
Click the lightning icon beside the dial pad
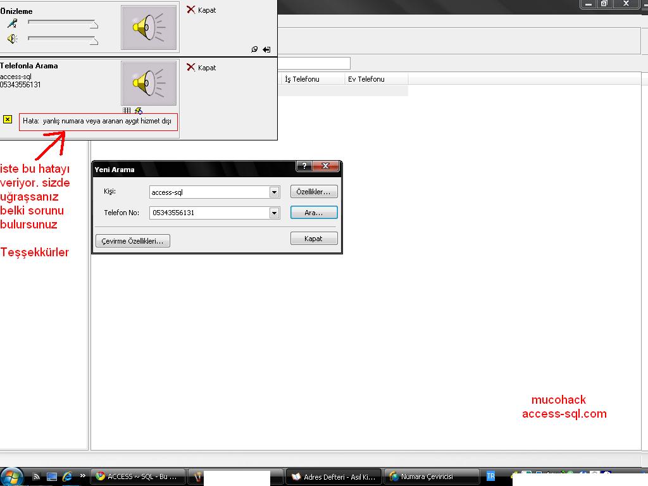pyautogui.click(x=138, y=111)
